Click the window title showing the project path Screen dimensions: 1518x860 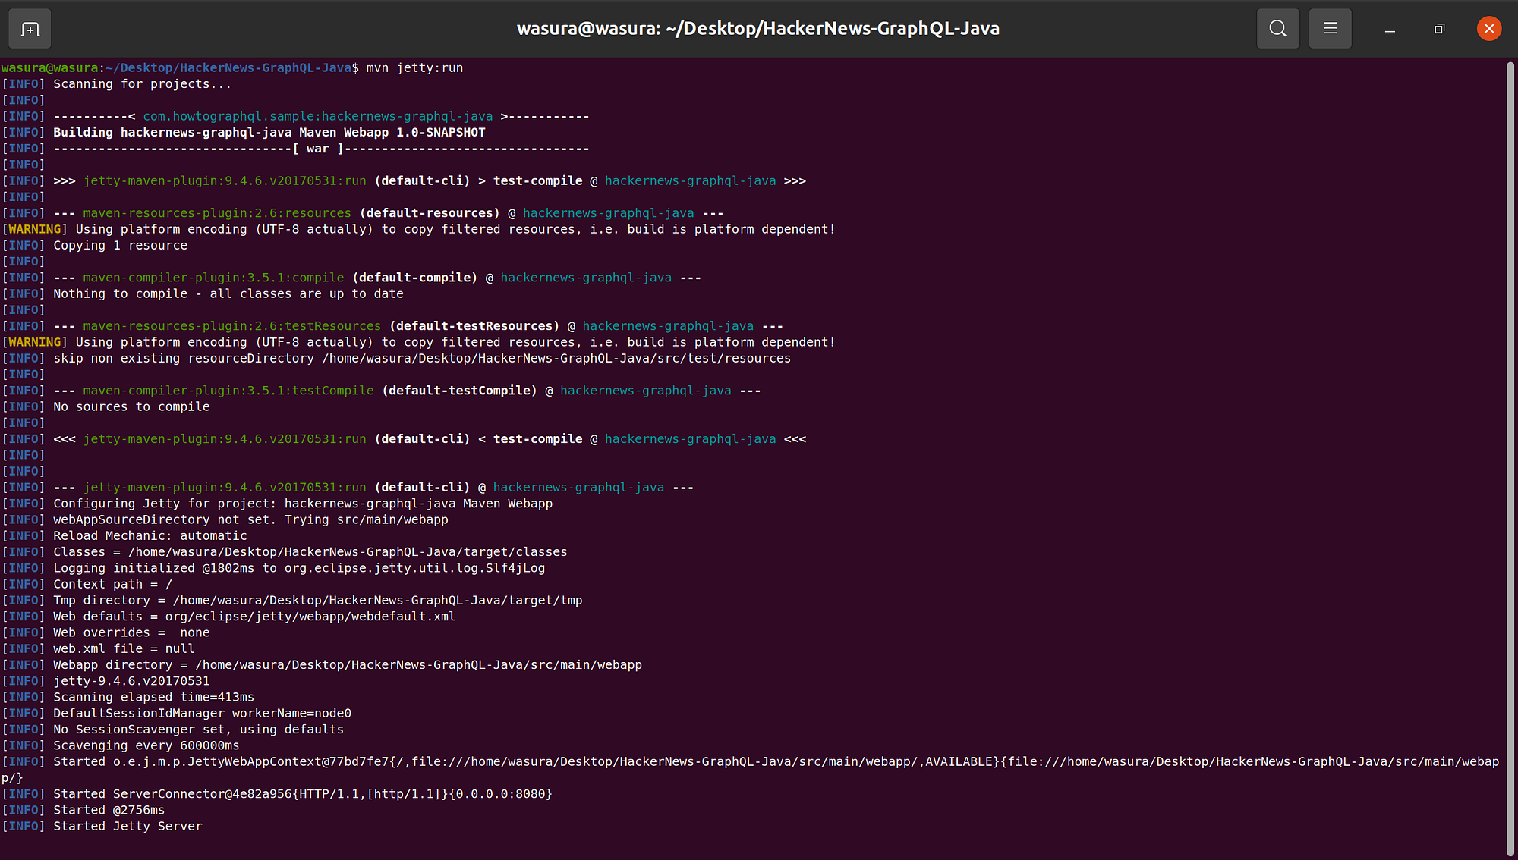pos(759,28)
